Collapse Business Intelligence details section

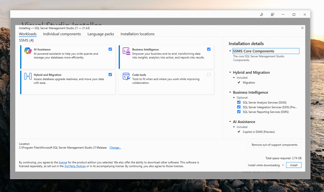click(230, 92)
